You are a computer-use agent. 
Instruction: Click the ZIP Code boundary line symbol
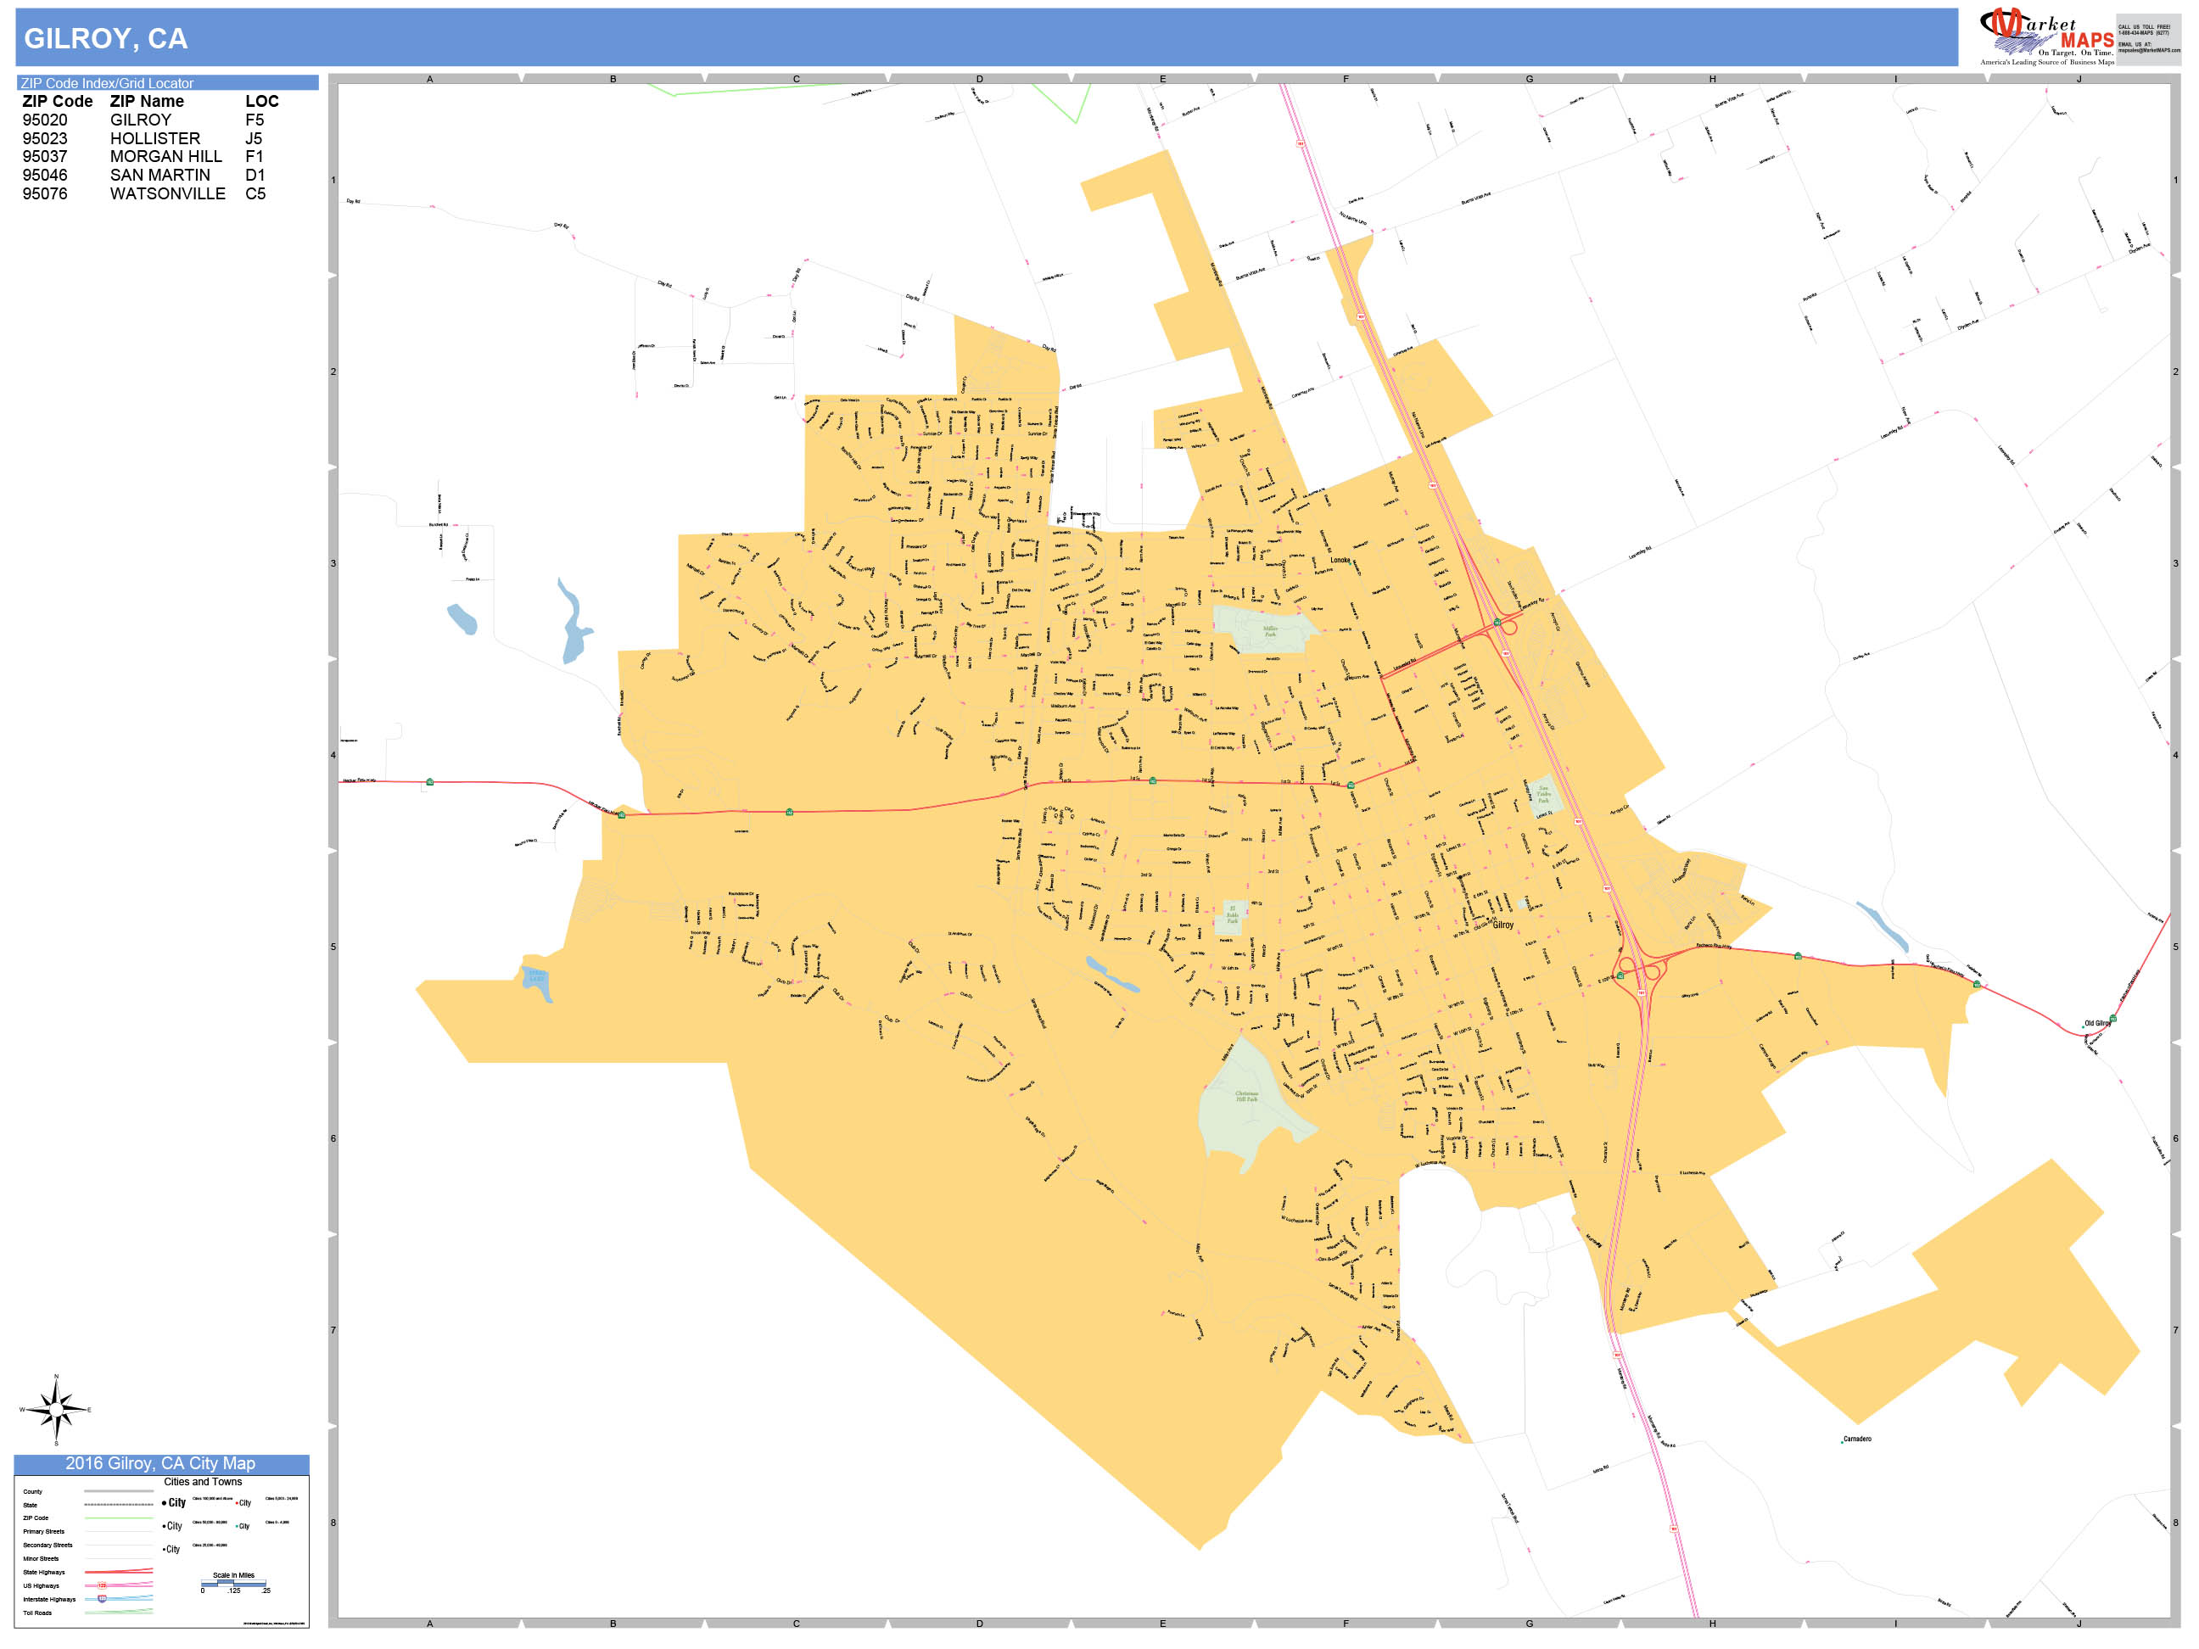pos(118,1518)
